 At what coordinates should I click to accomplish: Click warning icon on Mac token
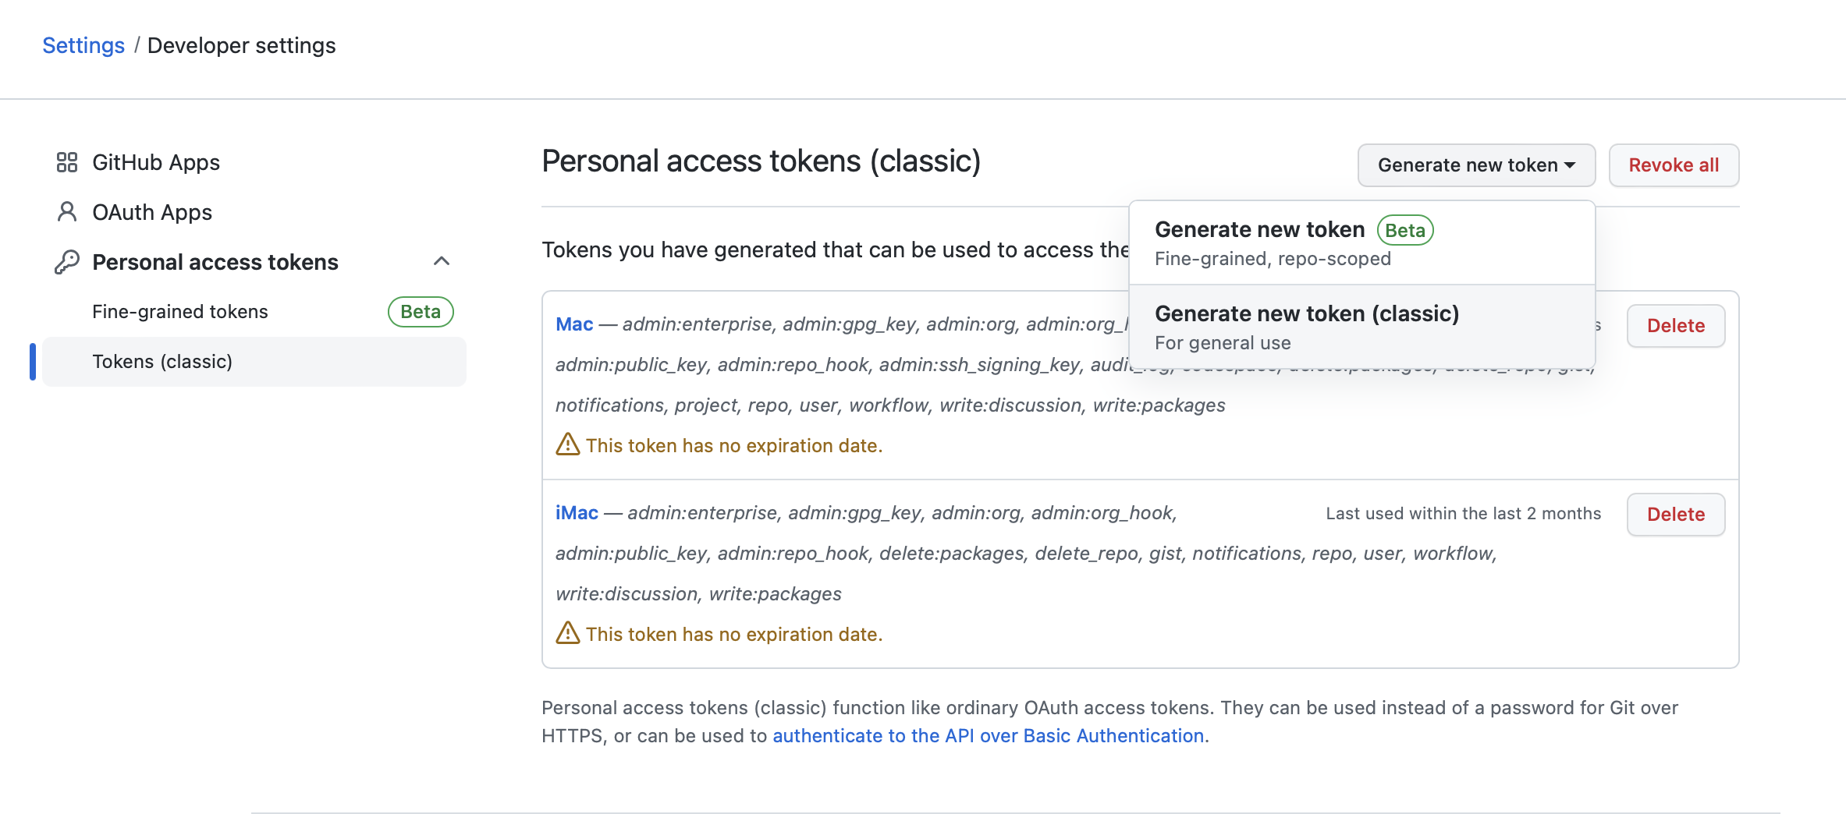[x=567, y=444]
